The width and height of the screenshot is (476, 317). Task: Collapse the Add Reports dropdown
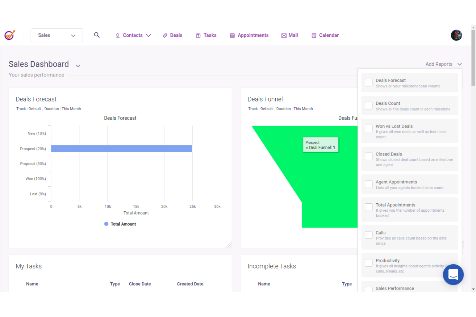point(460,64)
